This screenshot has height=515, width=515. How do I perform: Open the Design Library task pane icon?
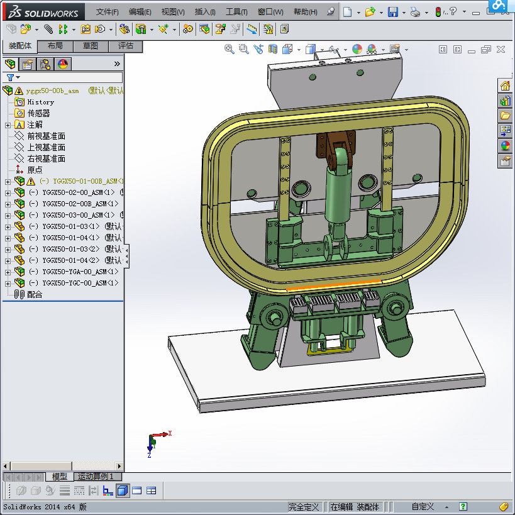pos(505,101)
